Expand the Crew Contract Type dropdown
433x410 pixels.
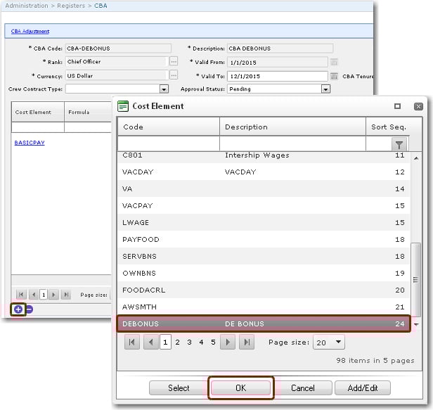164,89
